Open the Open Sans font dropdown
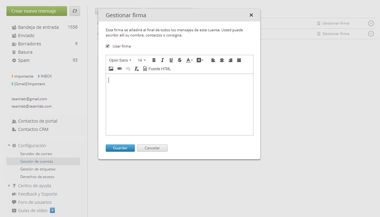Viewport: 380px width, 217px height. click(120, 60)
